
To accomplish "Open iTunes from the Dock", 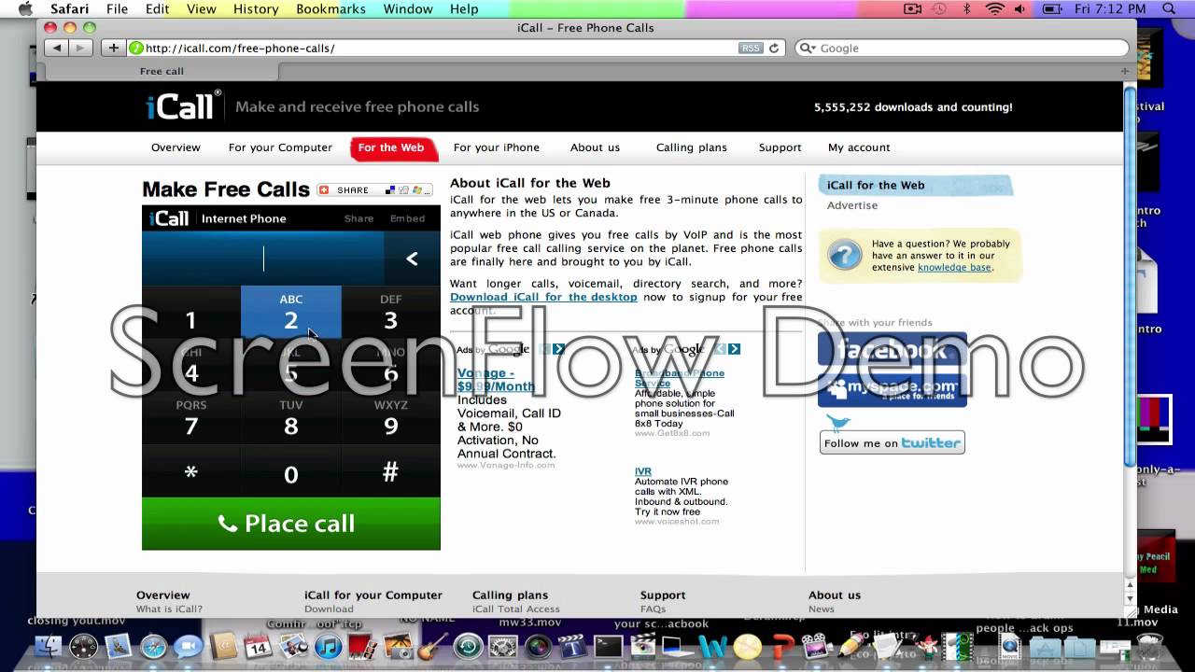I will click(x=328, y=647).
